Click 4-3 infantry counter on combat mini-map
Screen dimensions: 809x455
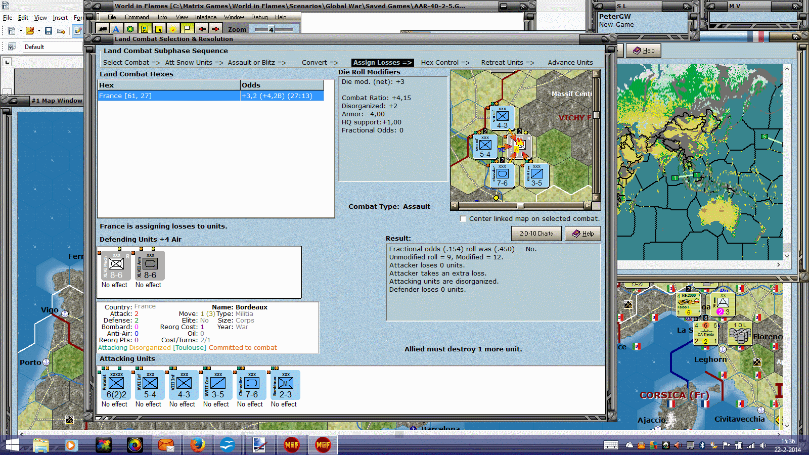(502, 118)
